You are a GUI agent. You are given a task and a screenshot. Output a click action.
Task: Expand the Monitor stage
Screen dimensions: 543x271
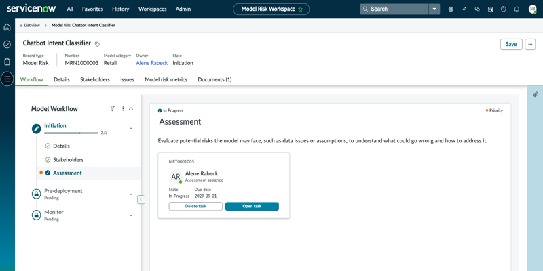pos(131,215)
